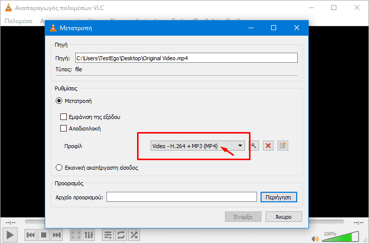
Task: Click VLC cone icon in main title bar
Action: 9,8
